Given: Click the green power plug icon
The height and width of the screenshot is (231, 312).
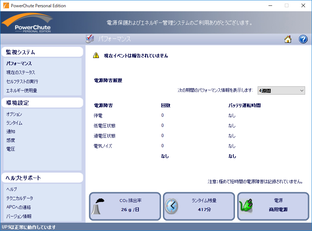Looking at the screenshot, I should point(246,205).
